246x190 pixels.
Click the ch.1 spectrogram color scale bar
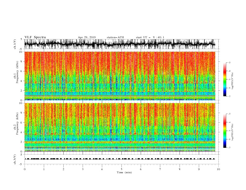[225, 79]
